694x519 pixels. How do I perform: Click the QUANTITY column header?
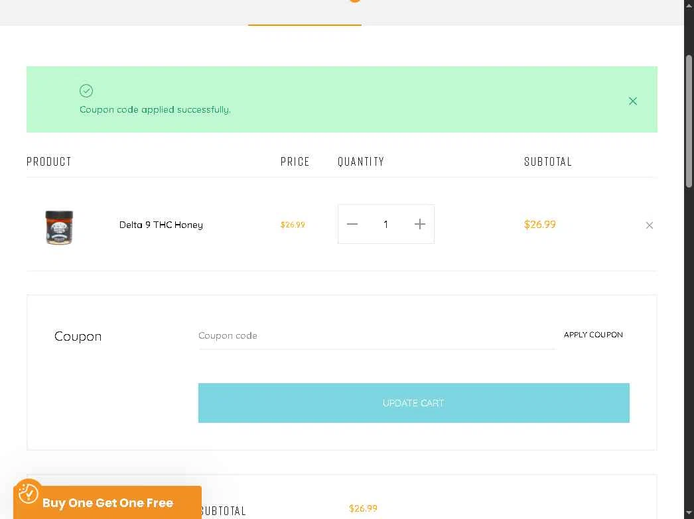tap(361, 162)
